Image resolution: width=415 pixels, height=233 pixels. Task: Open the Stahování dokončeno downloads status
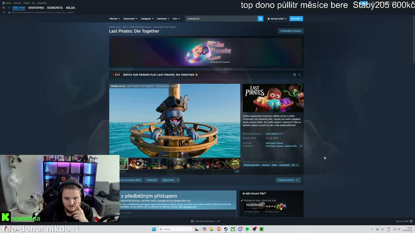click(x=206, y=221)
